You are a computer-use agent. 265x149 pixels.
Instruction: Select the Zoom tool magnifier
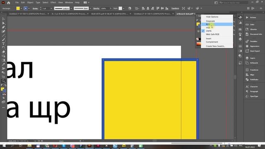(3, 81)
